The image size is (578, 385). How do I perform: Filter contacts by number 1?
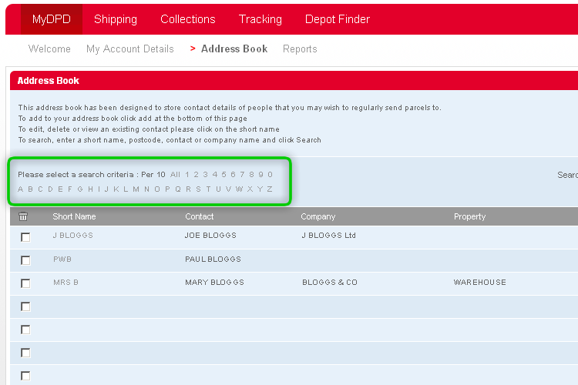click(x=187, y=175)
